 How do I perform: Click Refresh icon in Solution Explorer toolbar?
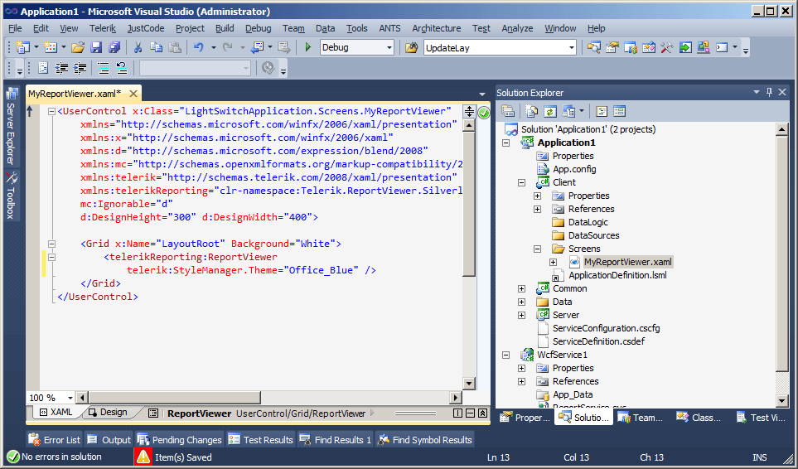(x=549, y=111)
